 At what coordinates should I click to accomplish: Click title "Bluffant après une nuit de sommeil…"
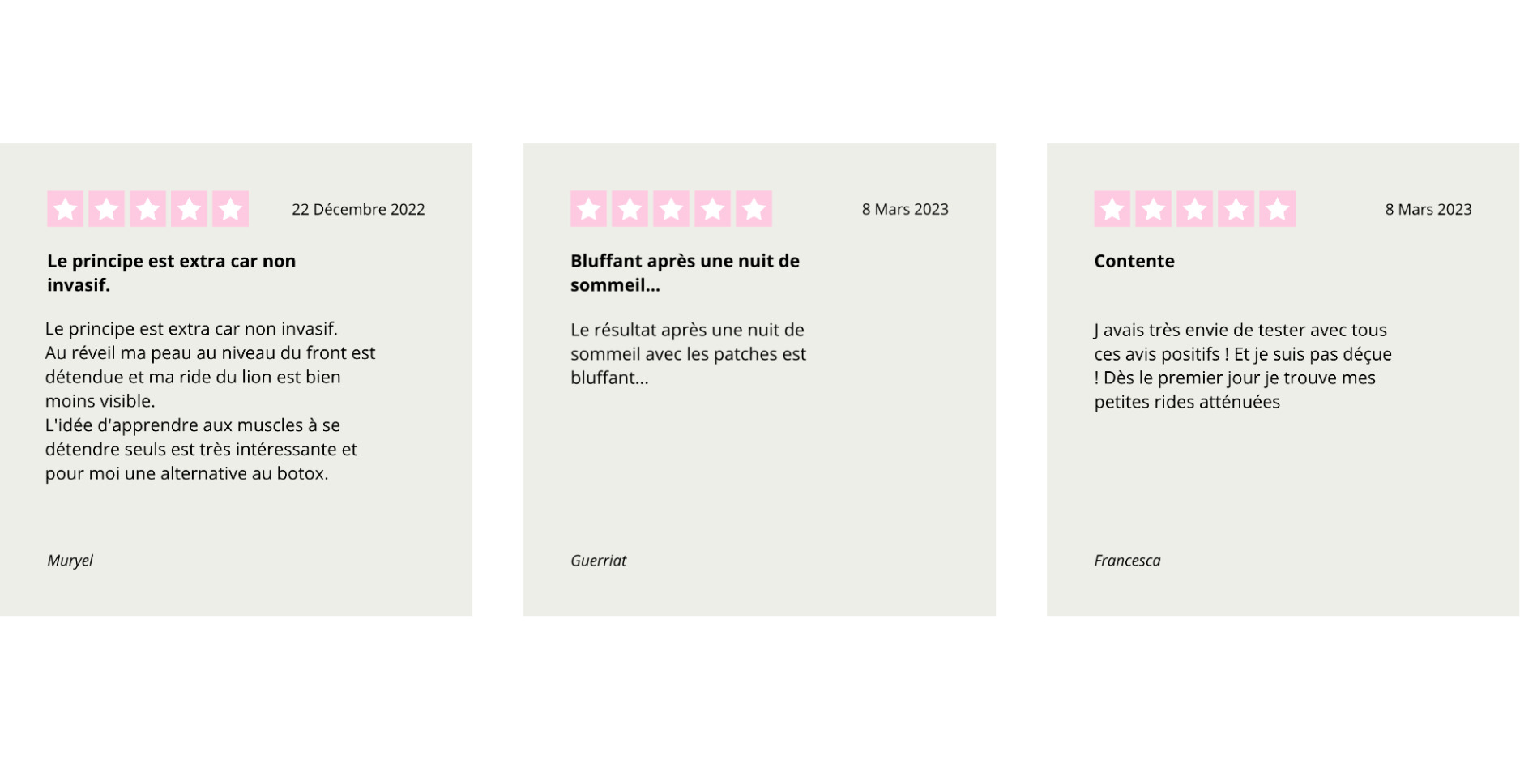685,273
